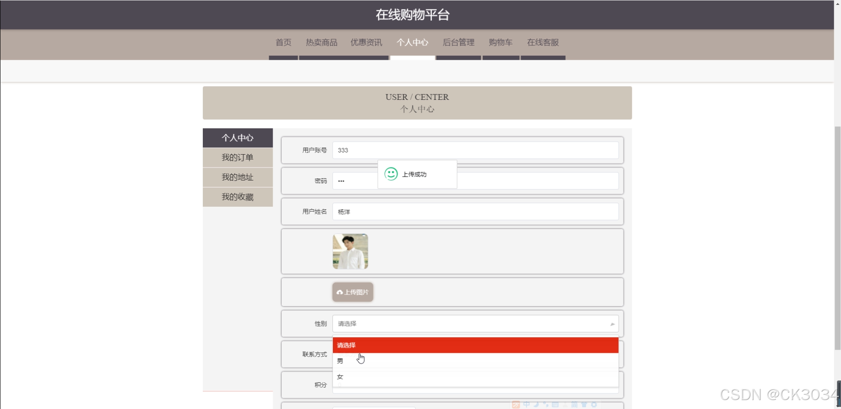Click the 在线购物平台 site title
The height and width of the screenshot is (409, 841).
(412, 15)
